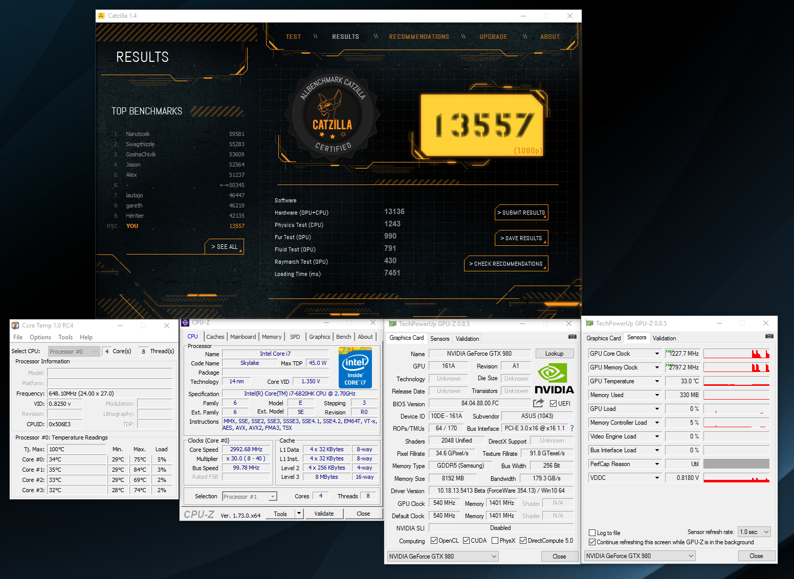The image size is (794, 579).
Task: Click the GPU-Z BIOS share/export icon
Action: click(538, 403)
